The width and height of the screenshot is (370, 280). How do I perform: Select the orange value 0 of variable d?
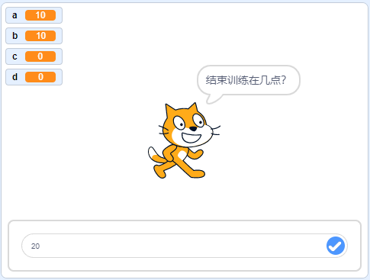pyautogui.click(x=40, y=77)
